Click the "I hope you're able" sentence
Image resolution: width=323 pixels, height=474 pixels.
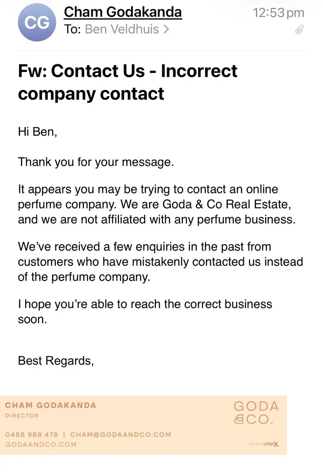click(x=145, y=312)
